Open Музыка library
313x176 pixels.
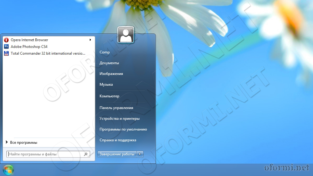tap(106, 84)
